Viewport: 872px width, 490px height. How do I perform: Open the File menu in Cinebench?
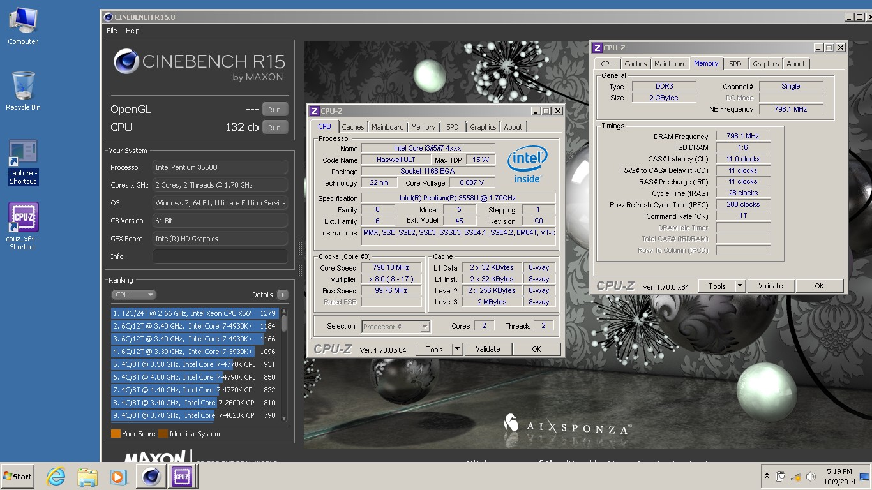tap(112, 31)
